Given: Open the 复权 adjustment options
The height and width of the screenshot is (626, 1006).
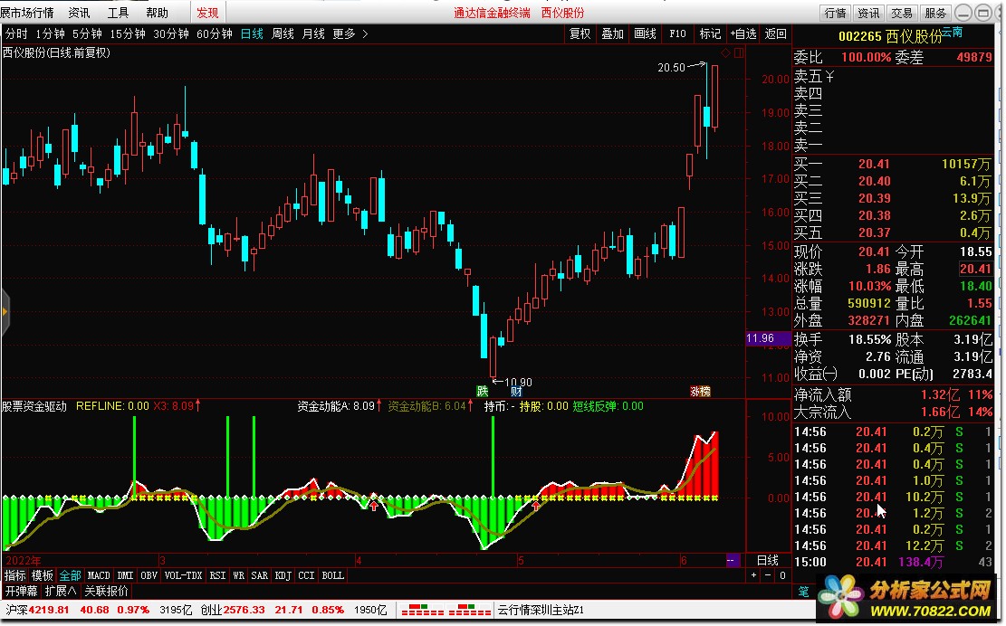Looking at the screenshot, I should [x=580, y=33].
